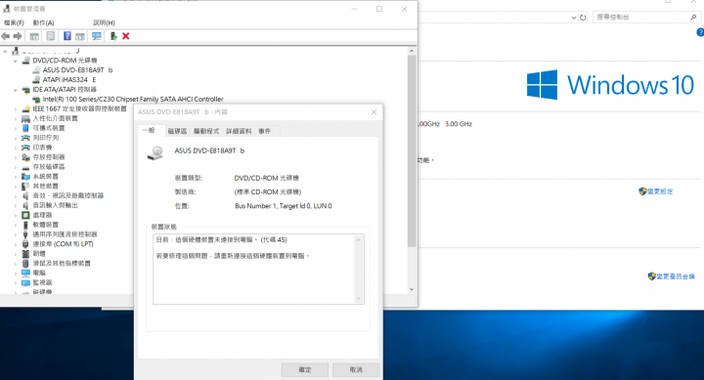704x380 pixels.
Task: Close the ASUS DVD-E818A9T properties dialog
Action: click(x=374, y=111)
